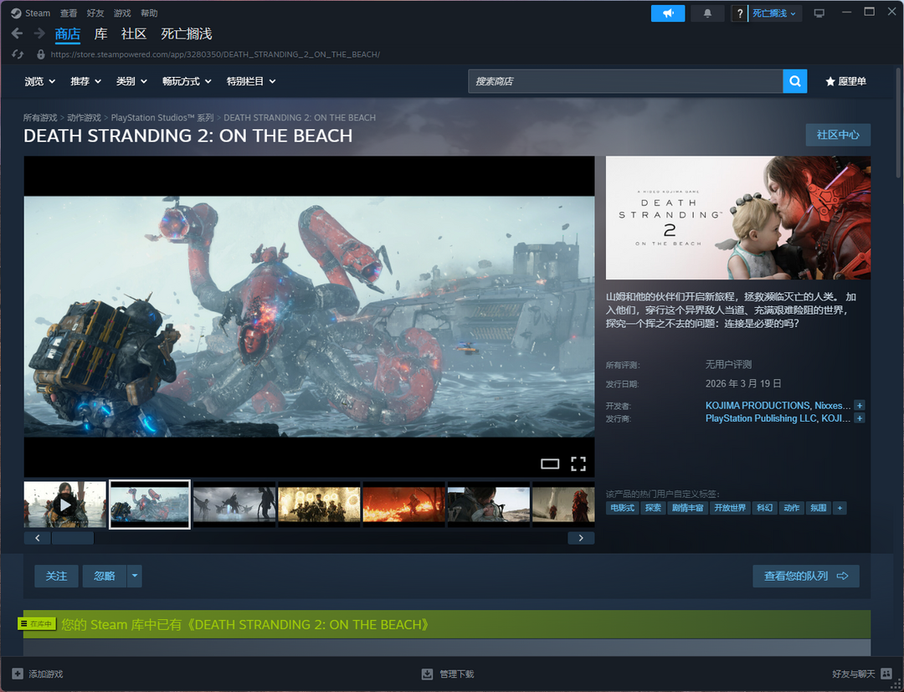Screen dimensions: 904x692
Task: Toggle 忽略 ignore button
Action: click(104, 576)
